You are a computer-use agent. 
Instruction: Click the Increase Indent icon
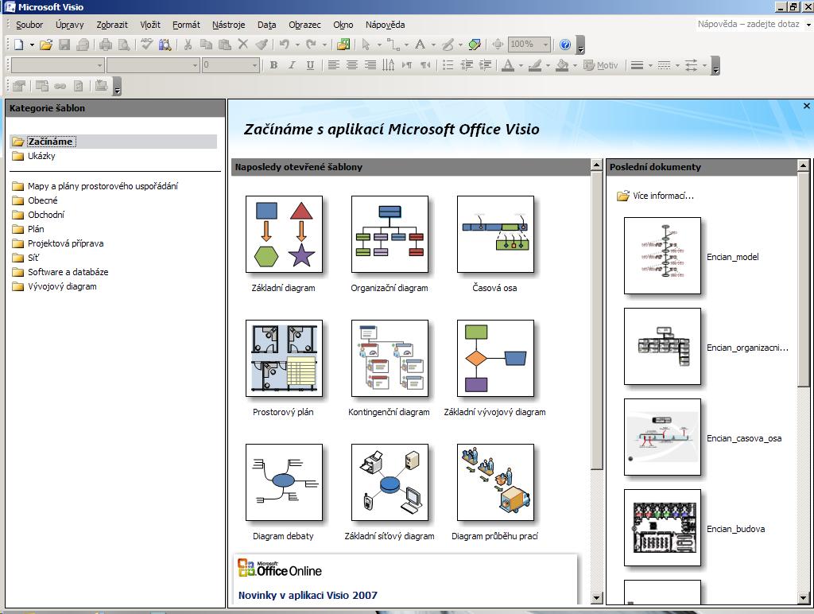pyautogui.click(x=486, y=65)
